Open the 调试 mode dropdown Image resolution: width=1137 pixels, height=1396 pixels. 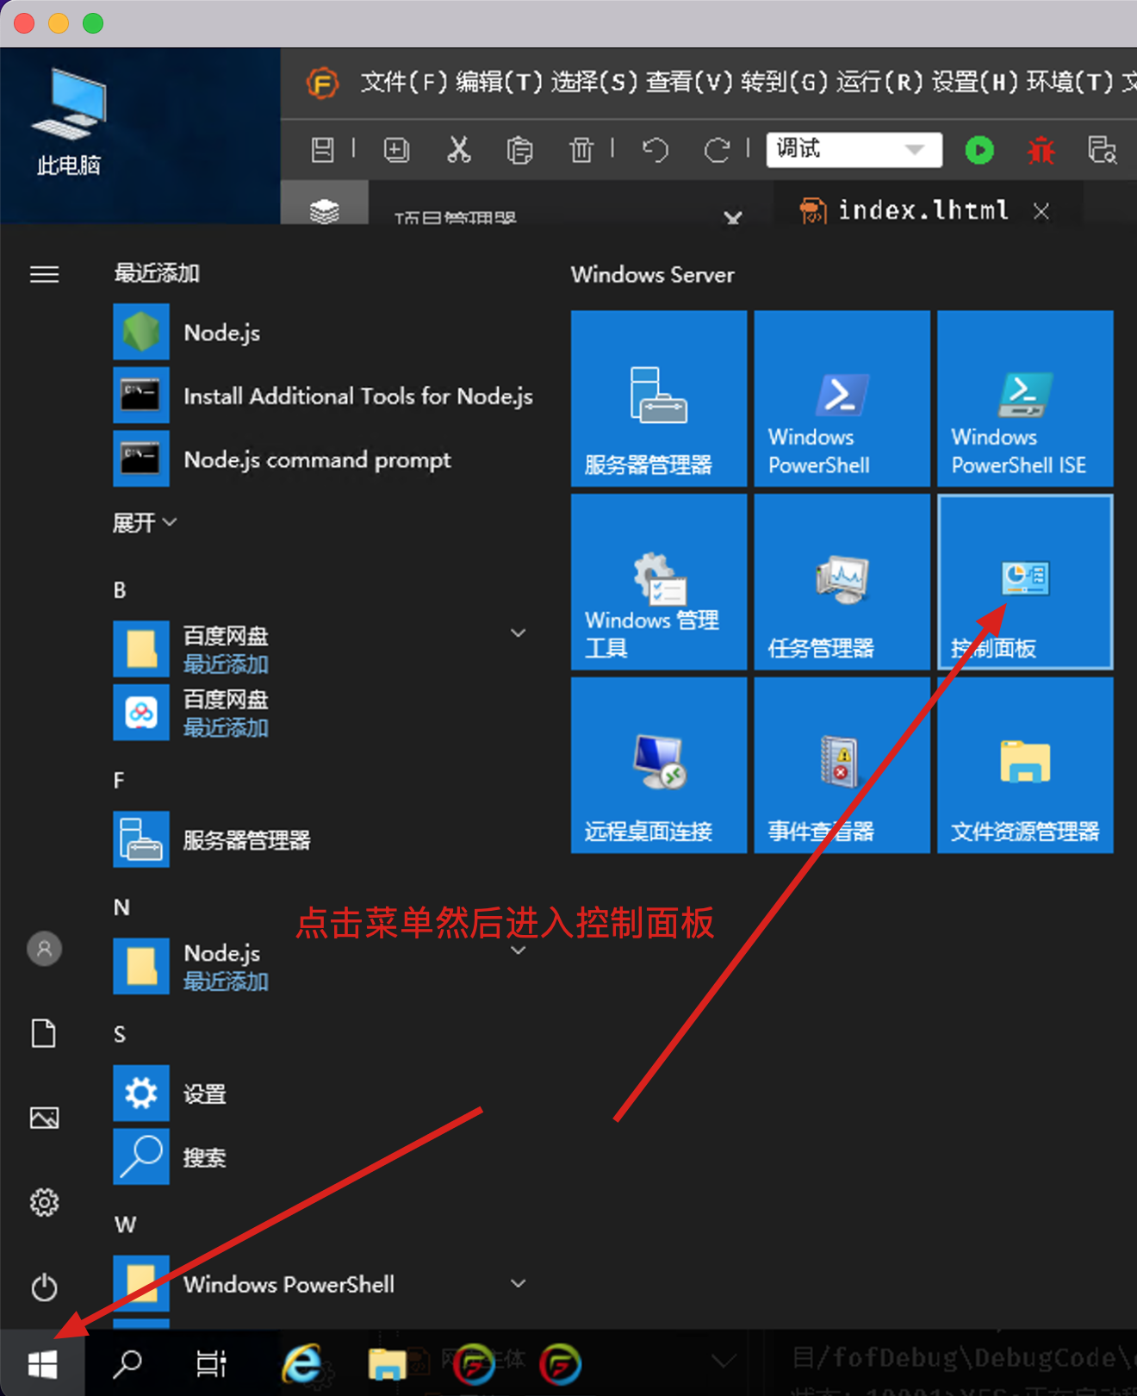tap(854, 149)
